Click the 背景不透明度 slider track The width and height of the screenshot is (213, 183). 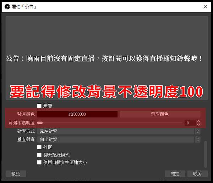(x=110, y=123)
